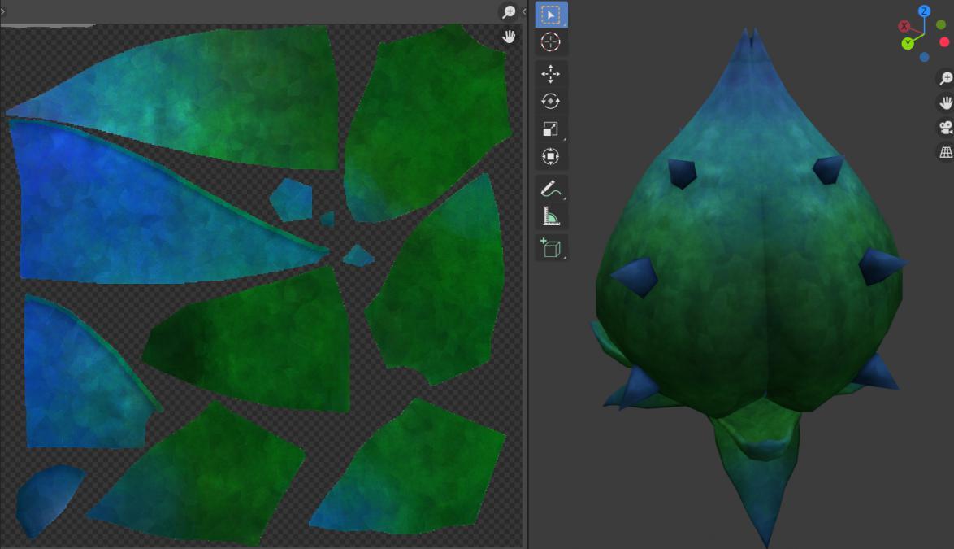
Task: Snap view to X axis on gizmo
Action: coord(904,26)
